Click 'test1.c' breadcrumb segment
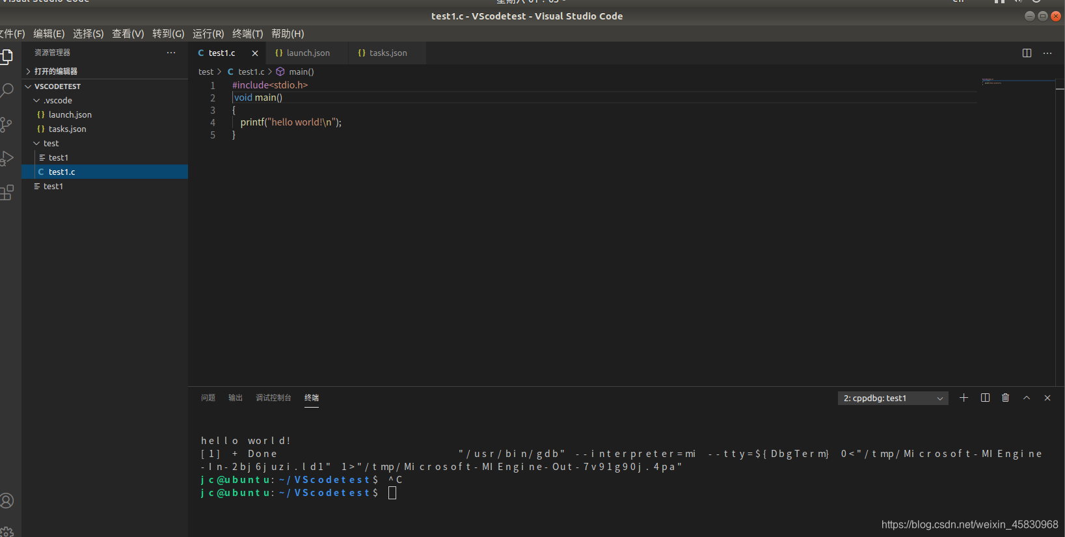 [x=246, y=72]
